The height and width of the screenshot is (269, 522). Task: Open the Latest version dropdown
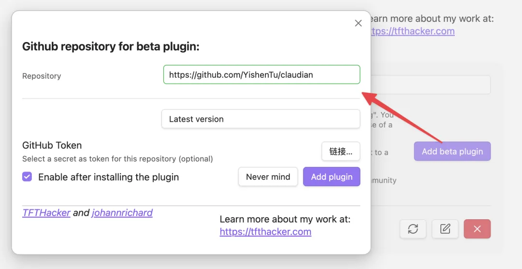point(261,119)
